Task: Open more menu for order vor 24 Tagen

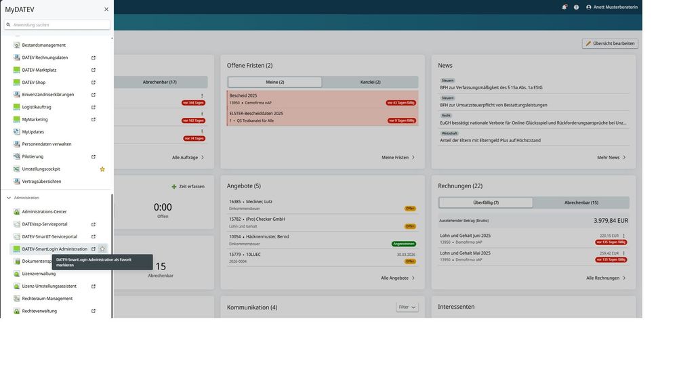Action: [202, 131]
